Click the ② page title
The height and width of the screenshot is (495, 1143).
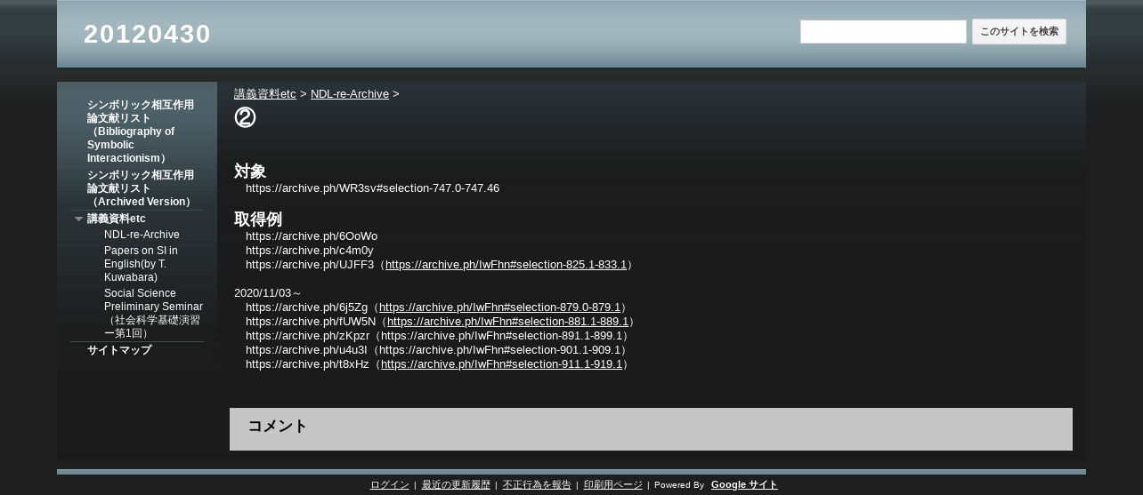point(245,117)
